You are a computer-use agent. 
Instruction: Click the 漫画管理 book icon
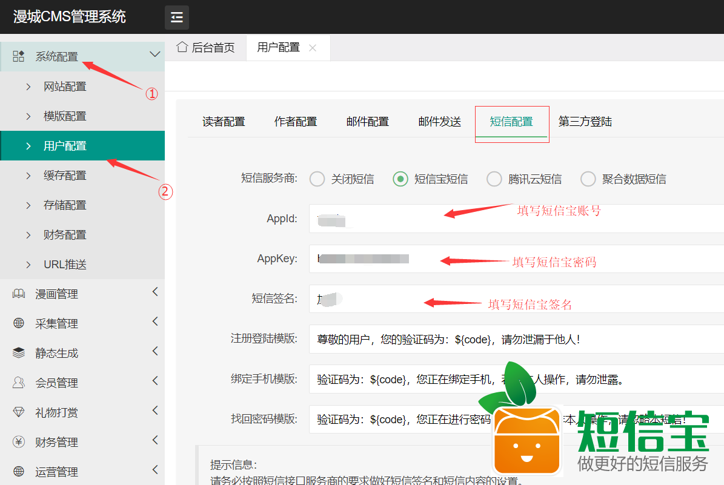coord(19,294)
